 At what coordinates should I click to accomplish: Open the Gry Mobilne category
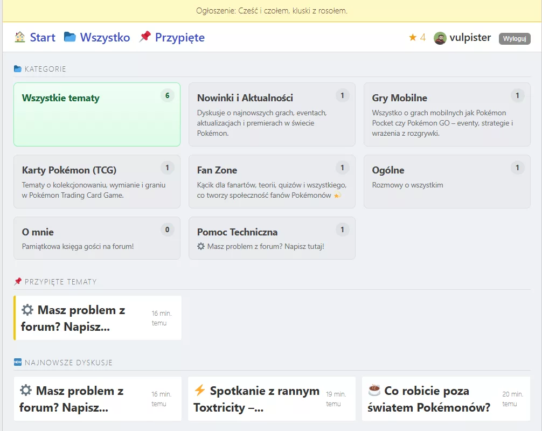click(447, 114)
